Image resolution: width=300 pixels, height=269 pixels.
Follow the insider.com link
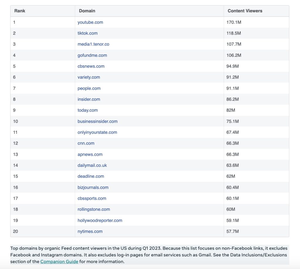pos(89,99)
